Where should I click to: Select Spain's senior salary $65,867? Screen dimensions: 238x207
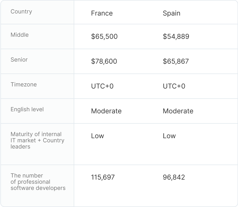[176, 61]
